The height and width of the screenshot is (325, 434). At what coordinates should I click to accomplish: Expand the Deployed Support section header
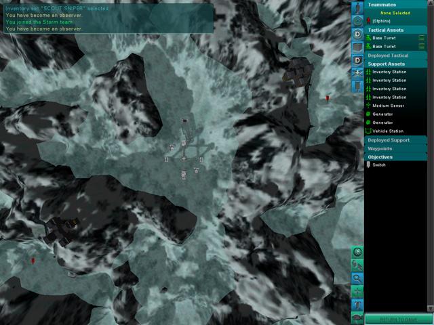[x=395, y=140]
